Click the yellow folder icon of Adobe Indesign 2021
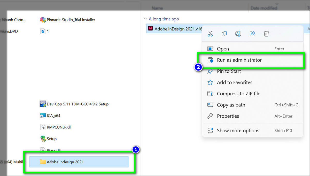This screenshot has width=310, height=176. coord(43,162)
